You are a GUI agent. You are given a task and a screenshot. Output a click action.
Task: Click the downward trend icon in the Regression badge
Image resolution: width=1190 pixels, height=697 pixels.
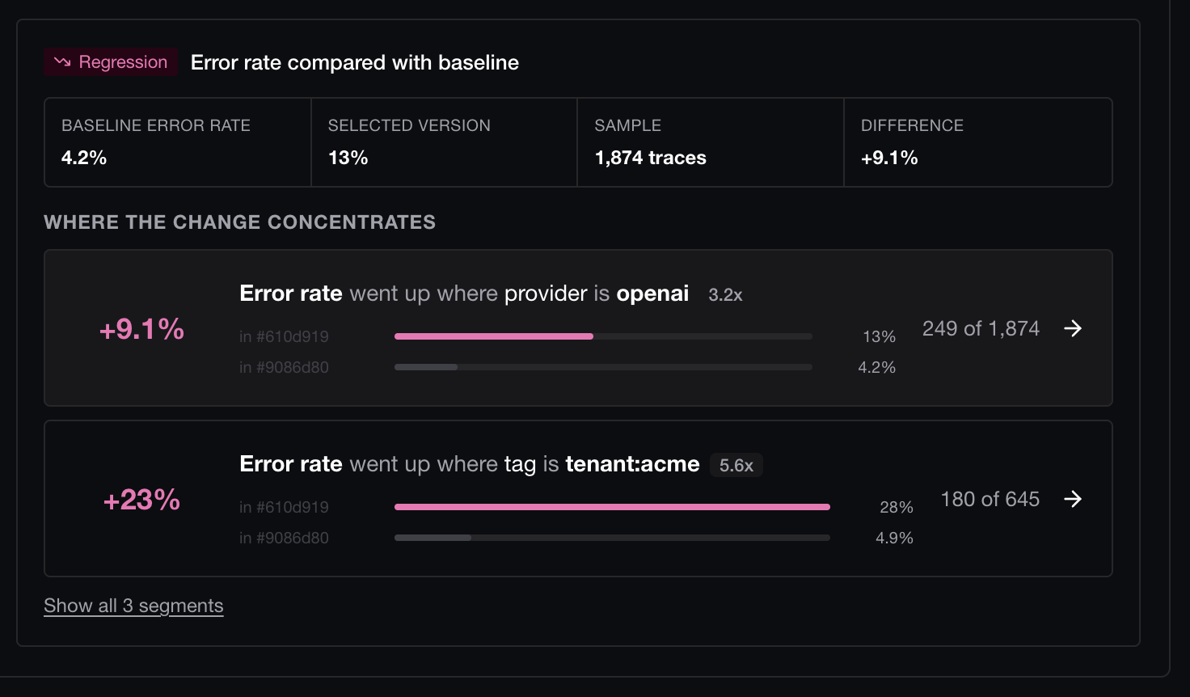tap(62, 62)
